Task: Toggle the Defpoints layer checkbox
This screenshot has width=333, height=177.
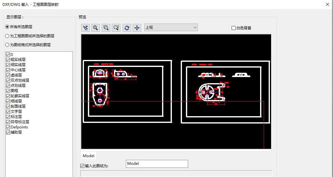Action: click(x=8, y=127)
